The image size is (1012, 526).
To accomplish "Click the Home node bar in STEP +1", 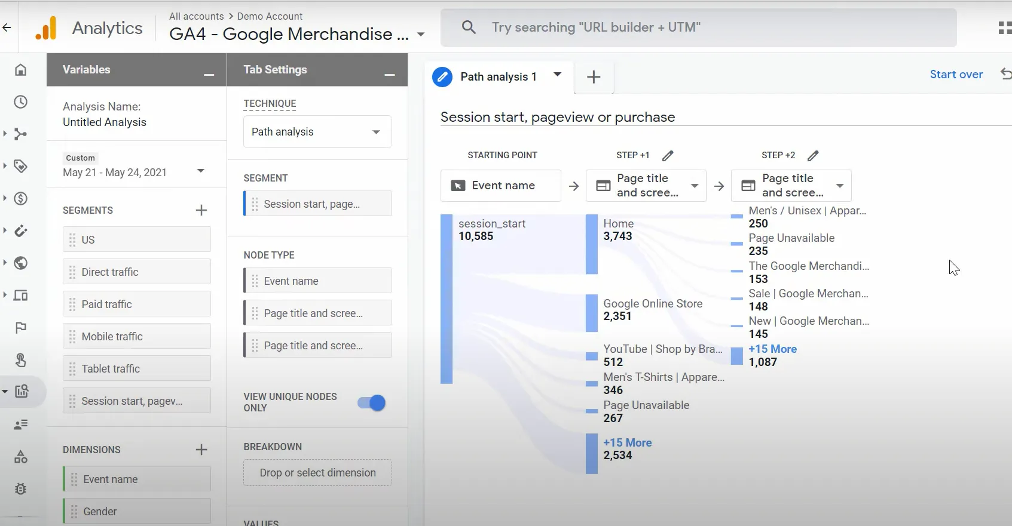I will point(592,244).
